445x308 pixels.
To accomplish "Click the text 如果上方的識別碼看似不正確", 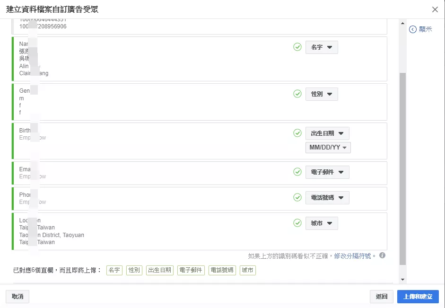I will pyautogui.click(x=288, y=256).
